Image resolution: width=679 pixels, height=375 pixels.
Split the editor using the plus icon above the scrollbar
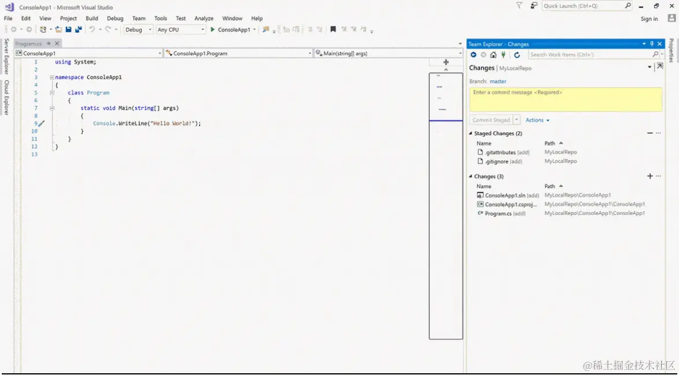[446, 62]
